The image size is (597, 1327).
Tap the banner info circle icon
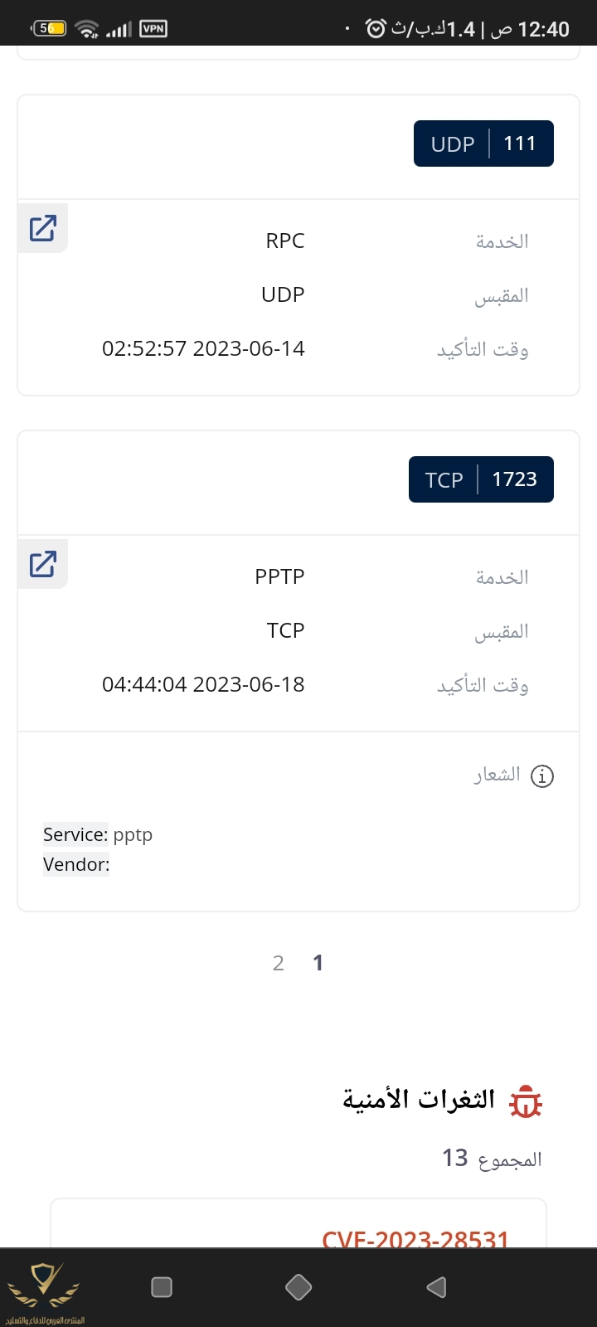click(x=541, y=776)
